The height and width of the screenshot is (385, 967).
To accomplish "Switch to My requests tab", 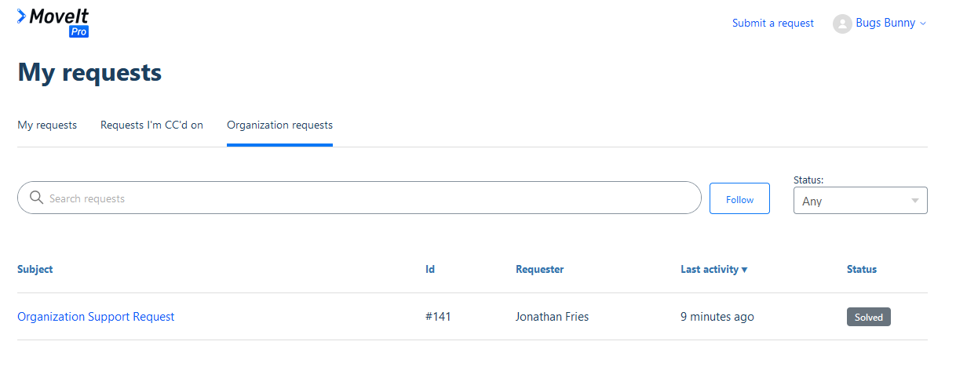I will [47, 125].
